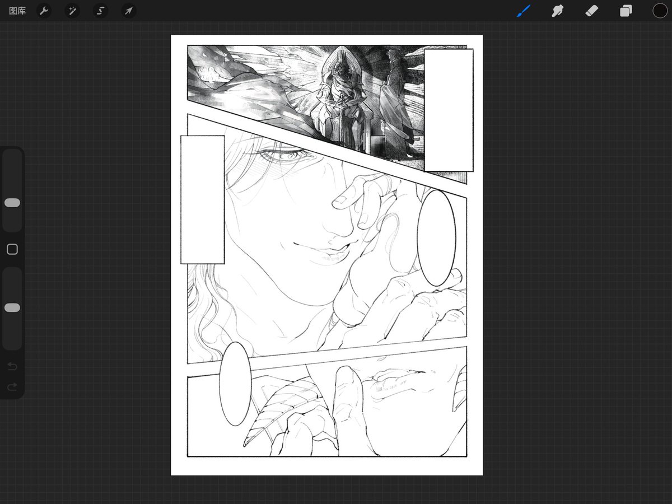Undo the last stroke with sidebar arrow
The image size is (672, 504).
tap(12, 367)
